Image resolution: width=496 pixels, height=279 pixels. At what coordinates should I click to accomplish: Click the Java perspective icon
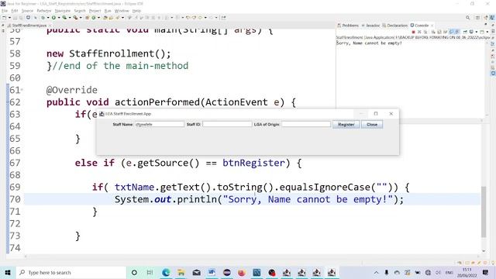[492, 18]
